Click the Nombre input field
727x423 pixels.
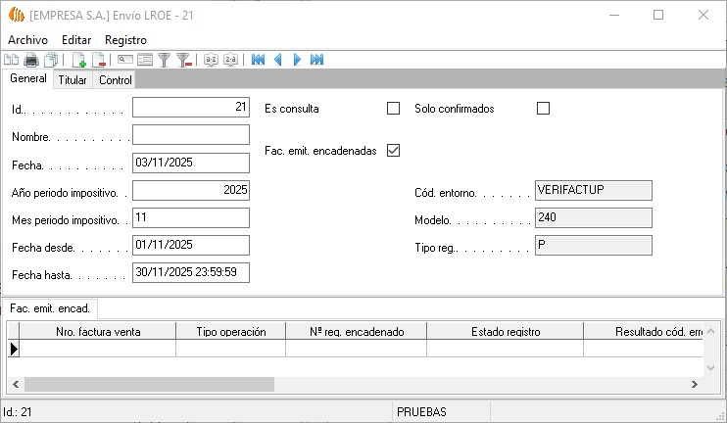tap(191, 135)
